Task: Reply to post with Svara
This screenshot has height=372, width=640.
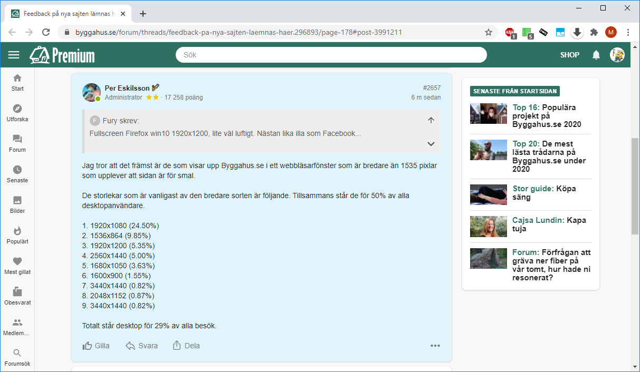Action: tap(141, 346)
